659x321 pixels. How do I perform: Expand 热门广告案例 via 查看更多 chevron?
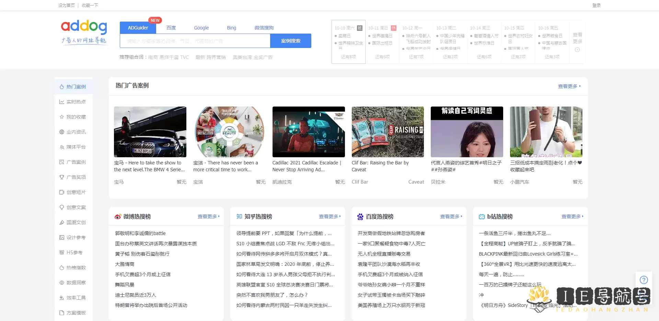[579, 86]
